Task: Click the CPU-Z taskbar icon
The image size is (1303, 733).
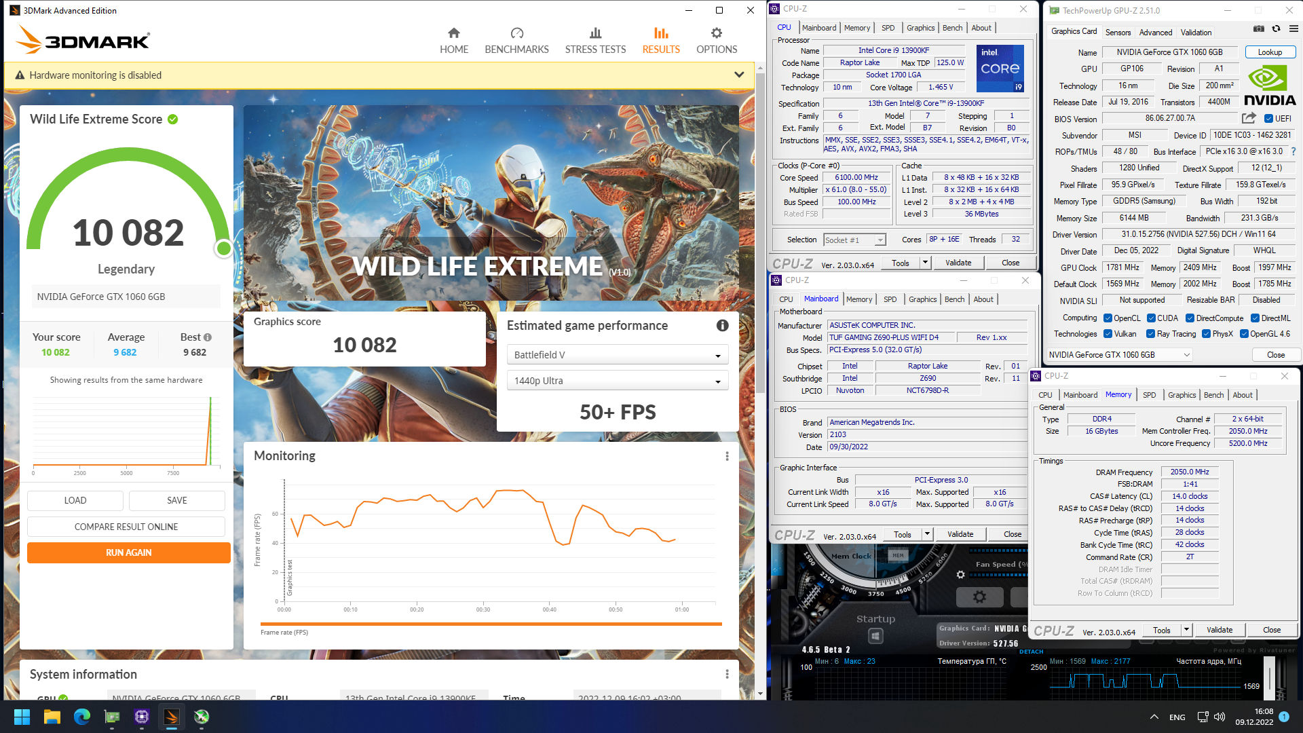Action: point(141,717)
